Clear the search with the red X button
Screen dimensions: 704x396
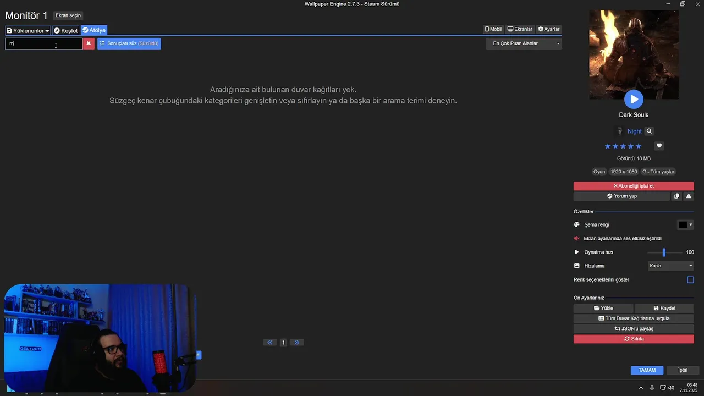click(89, 43)
